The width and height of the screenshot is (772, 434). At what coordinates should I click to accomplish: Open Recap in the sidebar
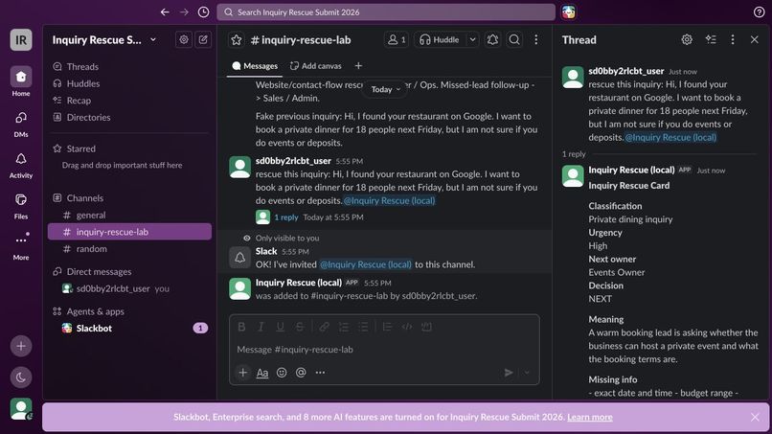coord(130,100)
